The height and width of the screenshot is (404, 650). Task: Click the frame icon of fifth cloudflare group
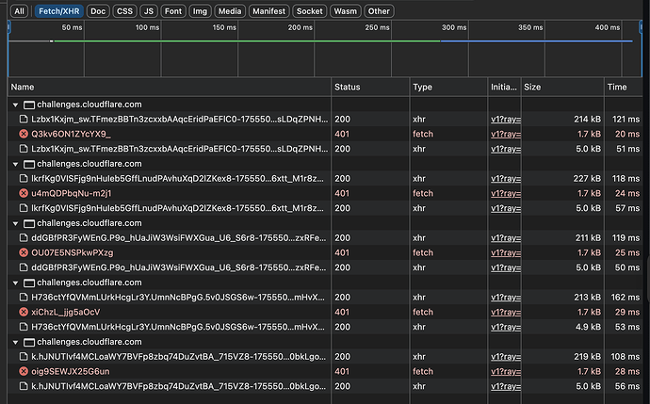[29, 342]
